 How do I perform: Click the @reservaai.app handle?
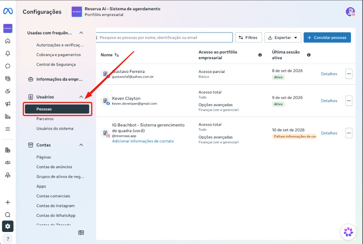pos(124,136)
